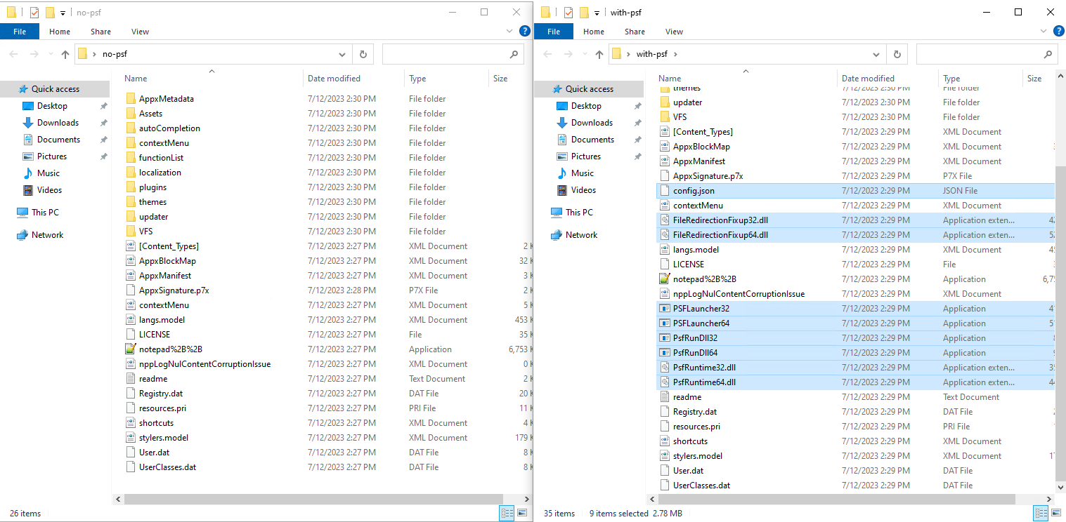Select the autoCompletion folder in no-psf
This screenshot has height=522, width=1066.
[169, 128]
